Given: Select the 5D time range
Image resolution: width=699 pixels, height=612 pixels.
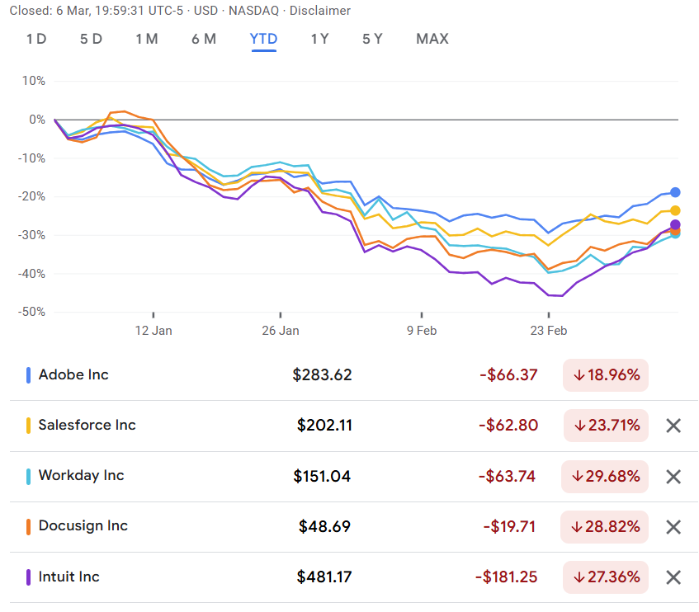Looking at the screenshot, I should coord(91,39).
